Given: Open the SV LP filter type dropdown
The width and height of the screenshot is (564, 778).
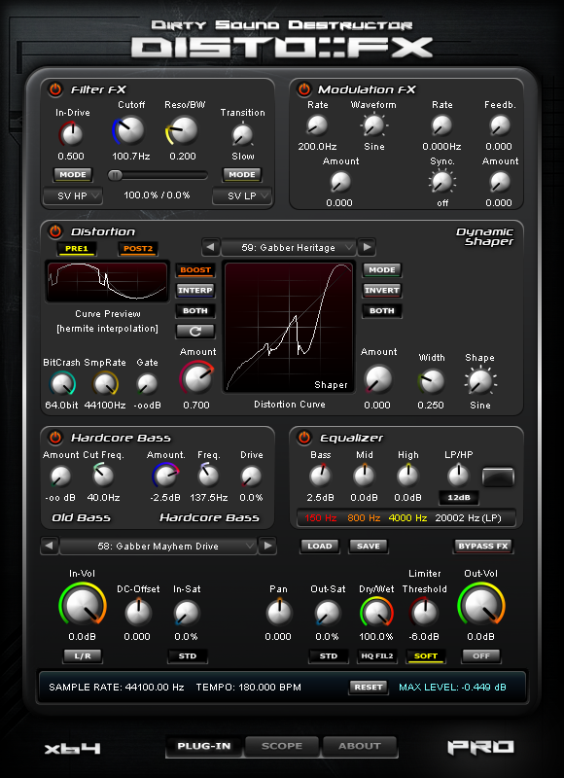Looking at the screenshot, I should [x=242, y=196].
